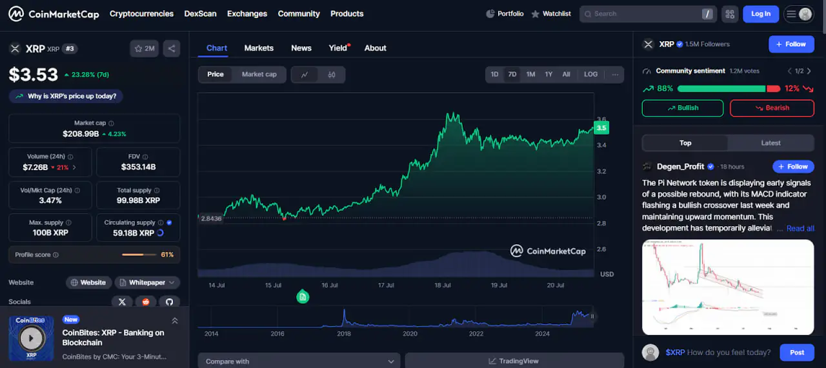The image size is (826, 368).
Task: Open the X (Twitter) social link
Action: pyautogui.click(x=122, y=302)
